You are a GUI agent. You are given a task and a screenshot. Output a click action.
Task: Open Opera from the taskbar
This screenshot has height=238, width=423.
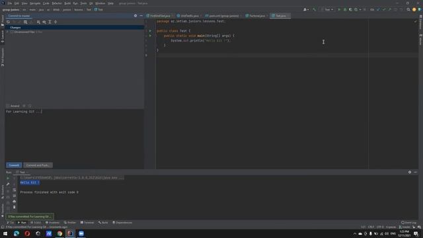(27, 233)
